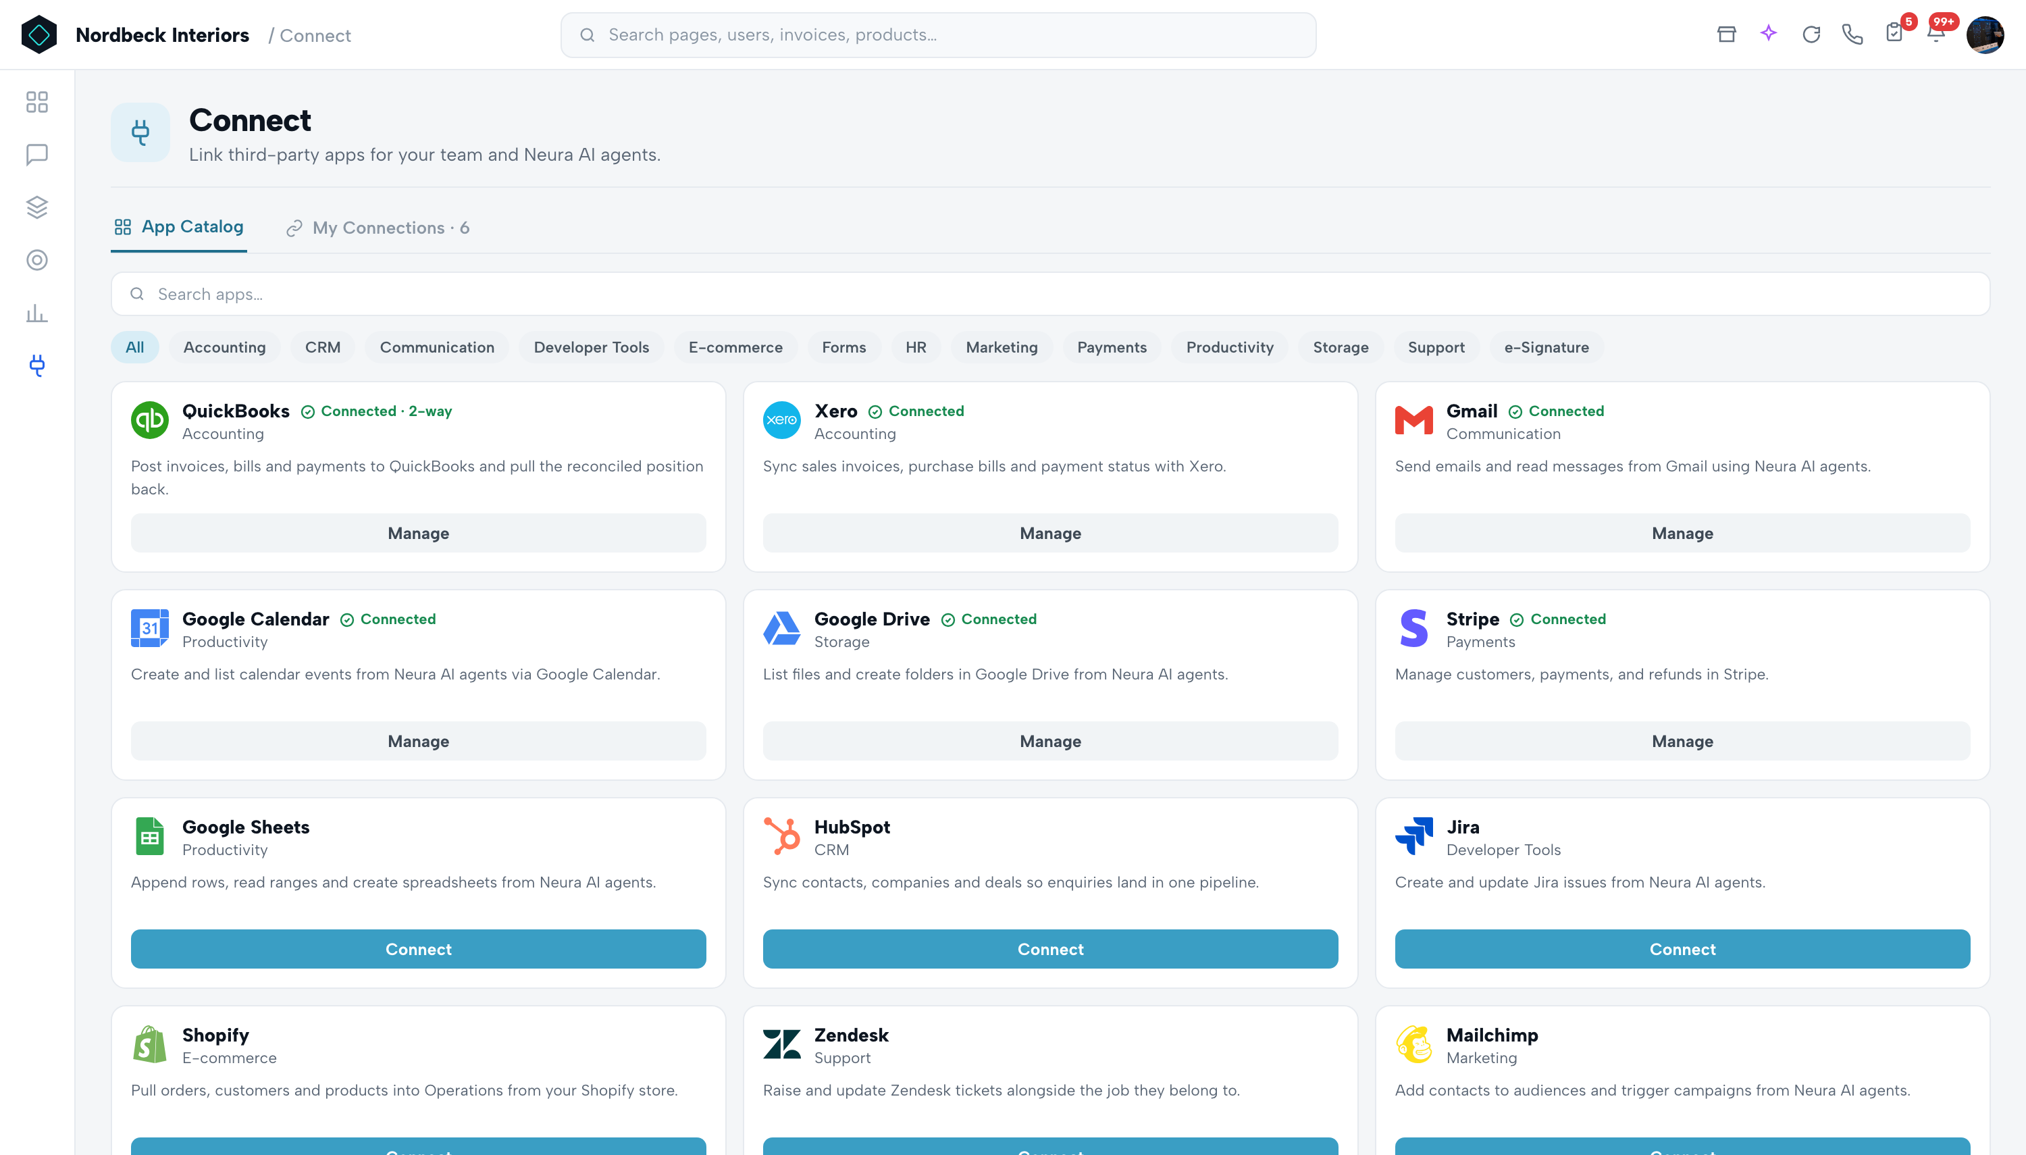The width and height of the screenshot is (2026, 1155).
Task: Click the HubSpot app logo
Action: point(782,836)
